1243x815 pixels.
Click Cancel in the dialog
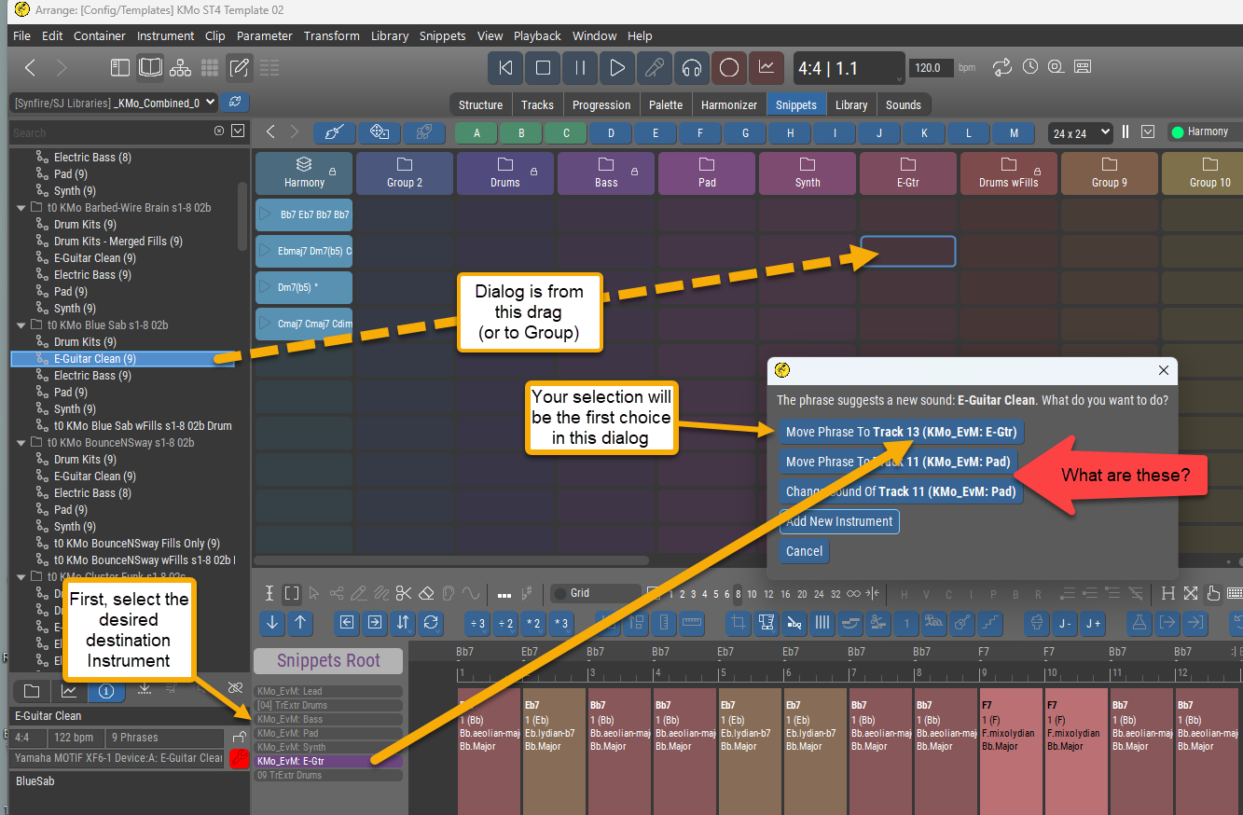tap(804, 551)
